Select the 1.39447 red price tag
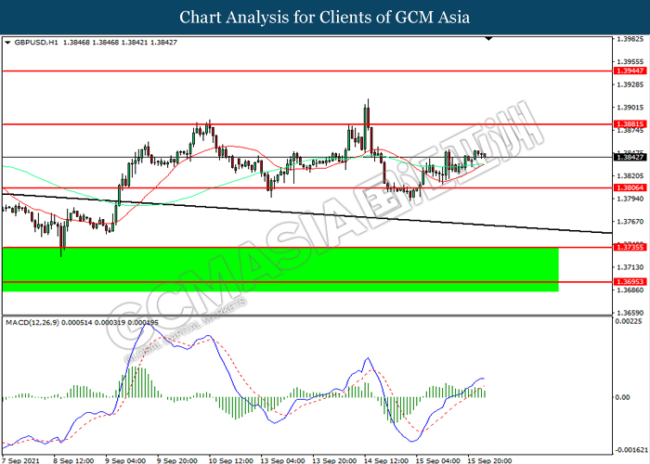 coord(629,71)
